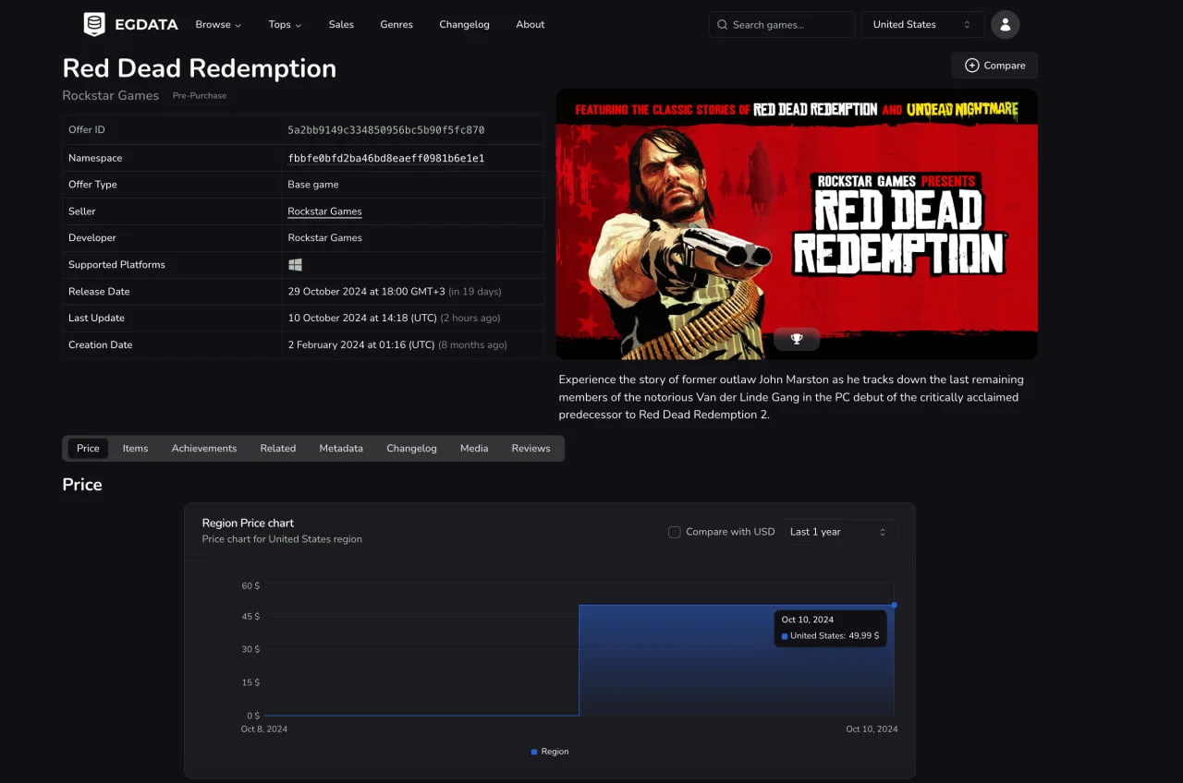
Task: Click the search magnifier icon
Action: 722,25
